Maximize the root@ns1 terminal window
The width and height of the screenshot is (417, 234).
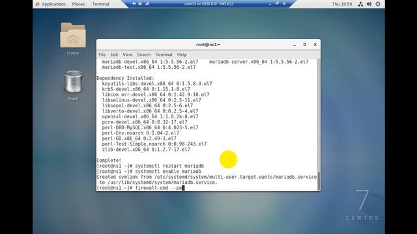tap(305, 45)
